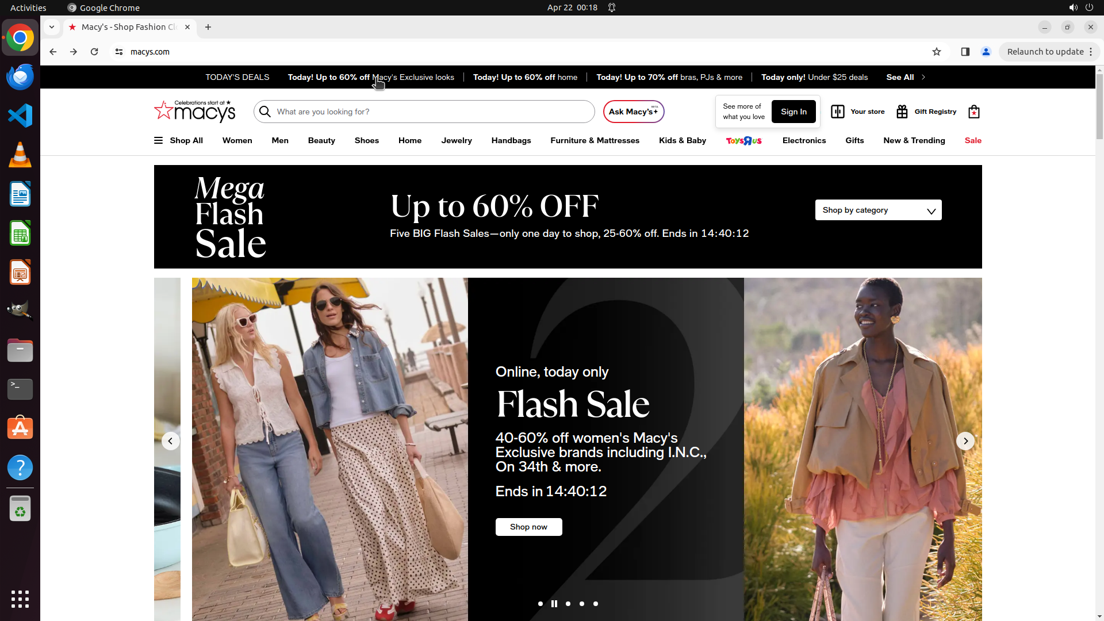Open the shopping bag icon
The height and width of the screenshot is (621, 1104).
point(973,112)
